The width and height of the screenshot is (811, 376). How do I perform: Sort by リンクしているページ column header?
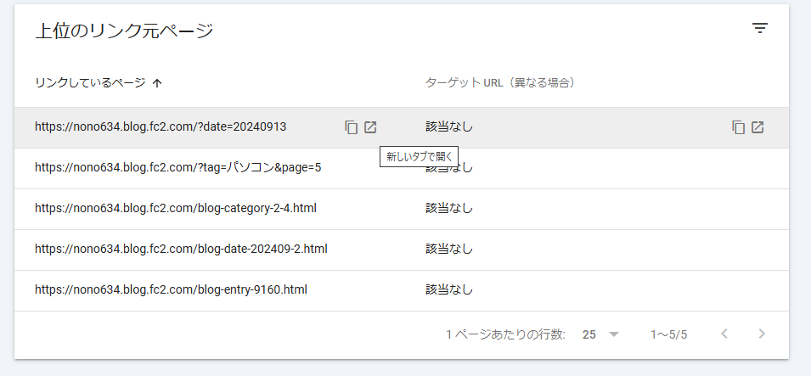pos(90,82)
